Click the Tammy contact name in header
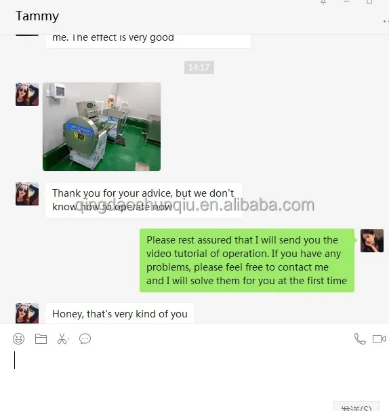The width and height of the screenshot is (389, 411). [37, 16]
